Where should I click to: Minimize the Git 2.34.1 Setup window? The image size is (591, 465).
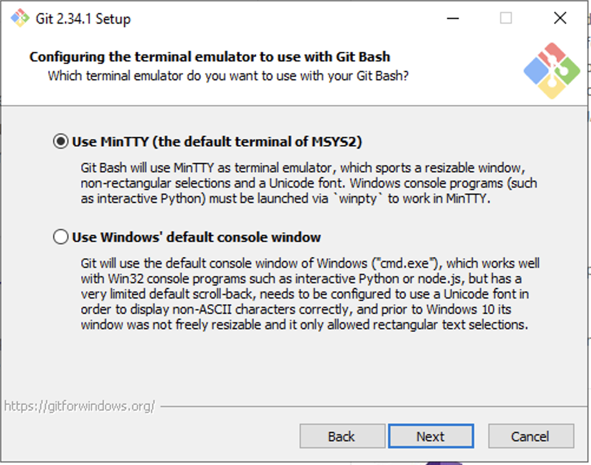[x=452, y=18]
